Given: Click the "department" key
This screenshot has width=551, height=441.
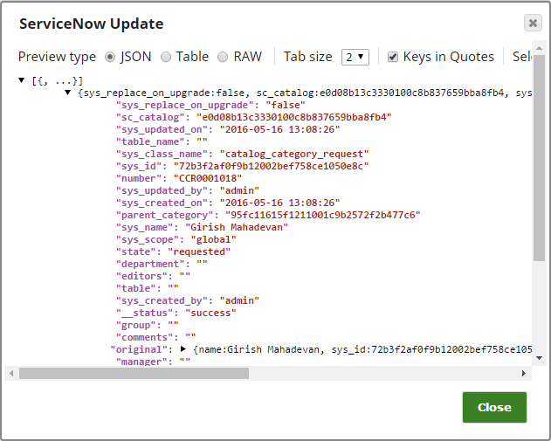Looking at the screenshot, I should [x=153, y=264].
